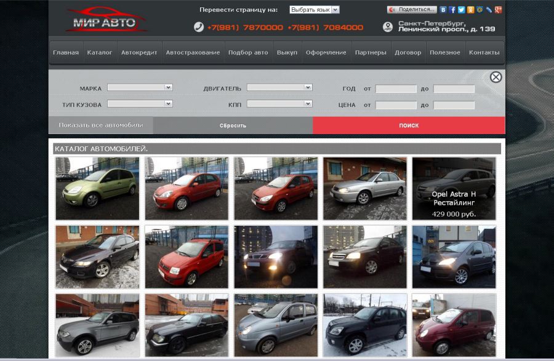Share on VKontakte icon
This screenshot has width=554, height=361.
point(443,10)
